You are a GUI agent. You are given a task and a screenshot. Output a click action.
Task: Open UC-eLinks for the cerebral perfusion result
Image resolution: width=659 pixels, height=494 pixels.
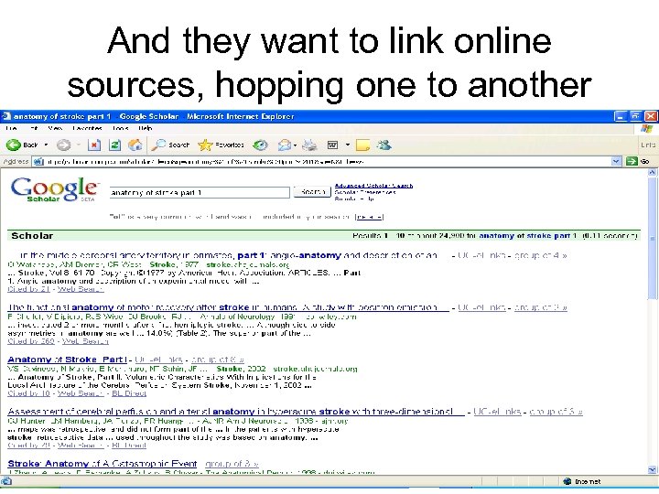497,412
